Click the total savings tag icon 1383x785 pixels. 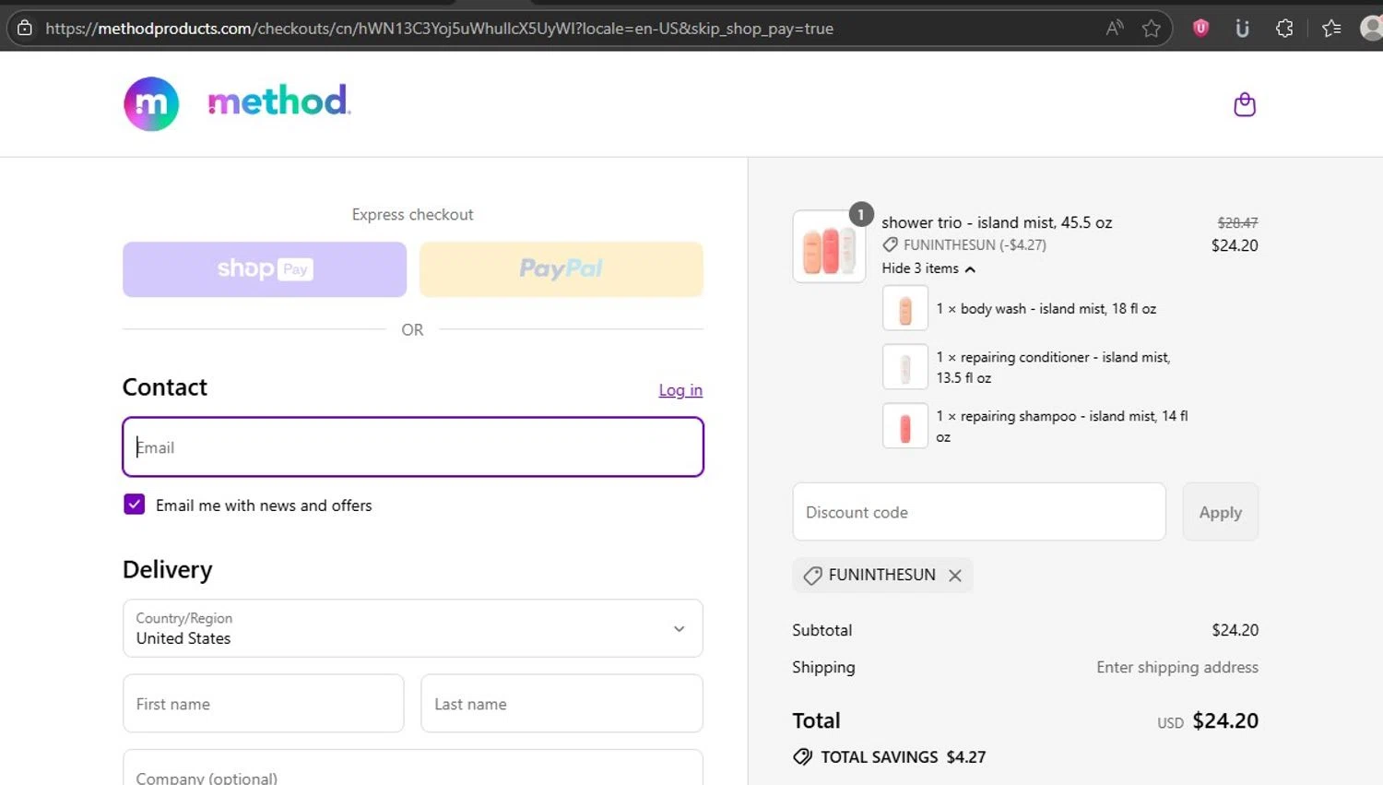803,756
